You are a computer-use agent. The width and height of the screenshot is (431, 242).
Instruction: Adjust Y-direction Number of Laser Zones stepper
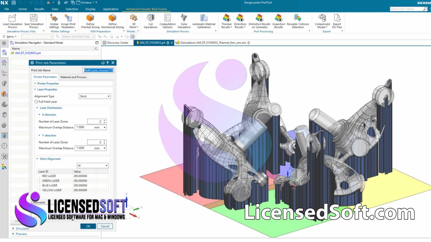tap(105, 142)
